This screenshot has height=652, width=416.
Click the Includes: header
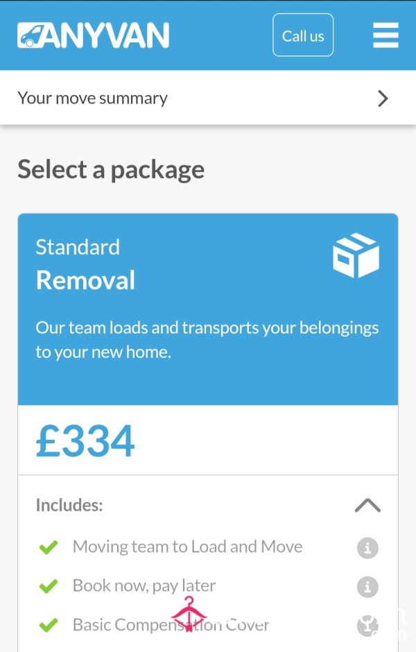(69, 505)
